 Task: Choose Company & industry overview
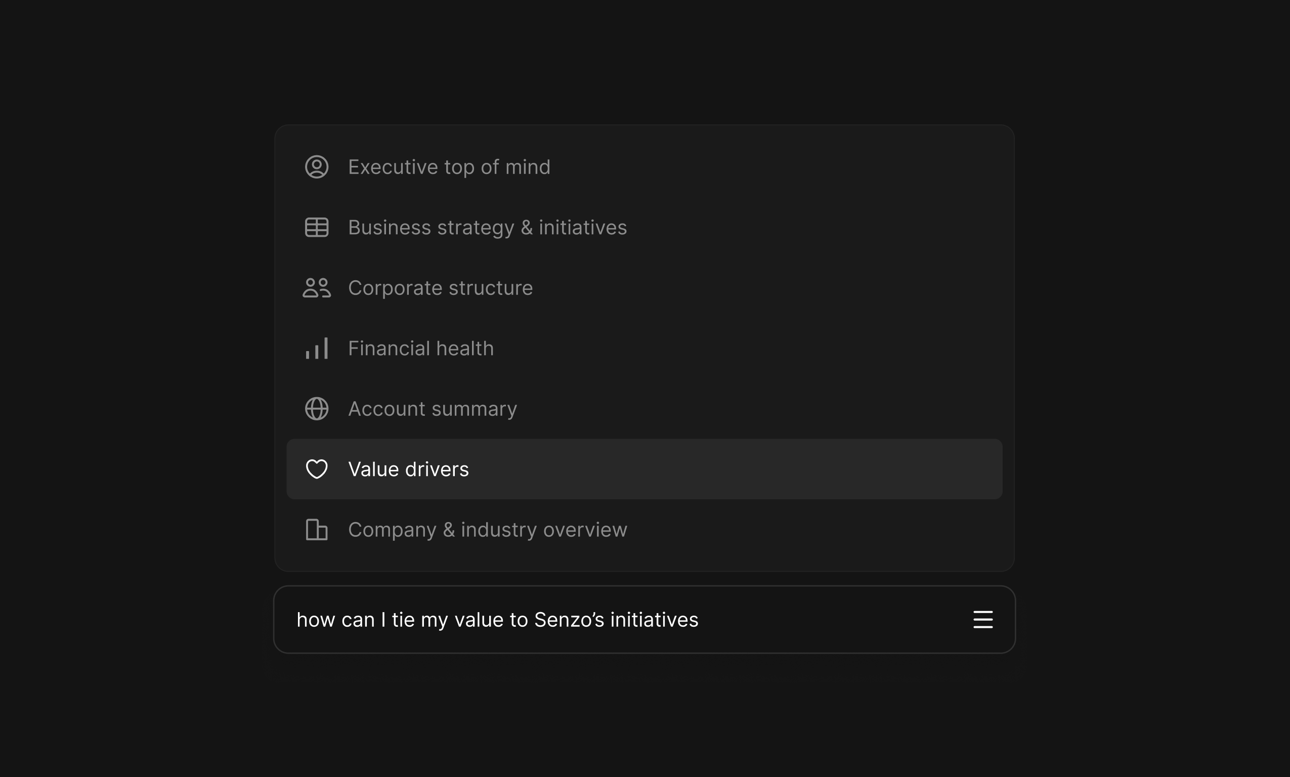tap(487, 529)
